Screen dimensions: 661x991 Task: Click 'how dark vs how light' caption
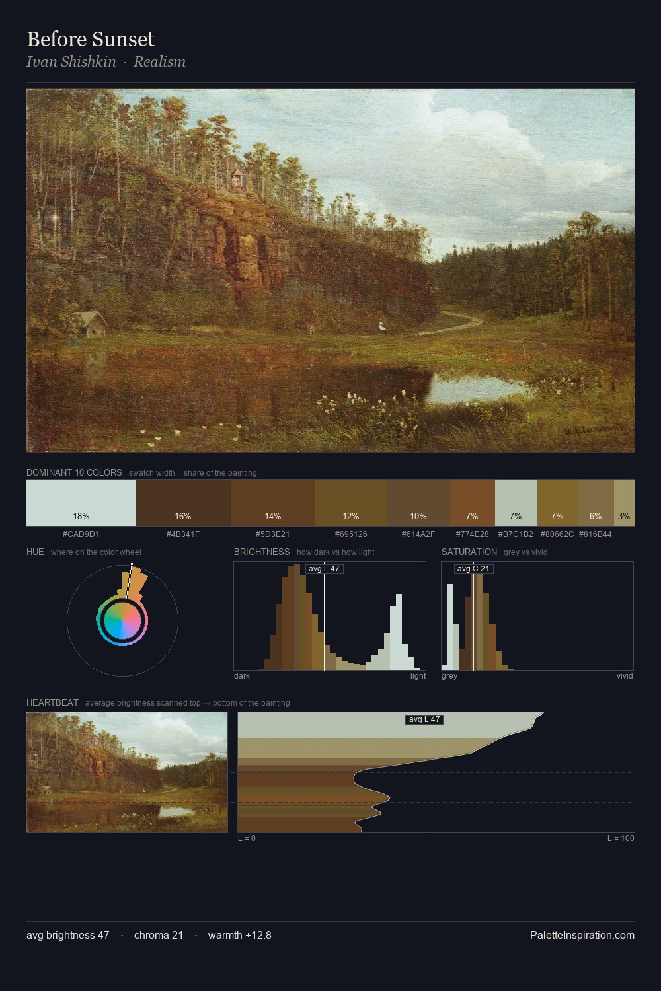pyautogui.click(x=336, y=552)
